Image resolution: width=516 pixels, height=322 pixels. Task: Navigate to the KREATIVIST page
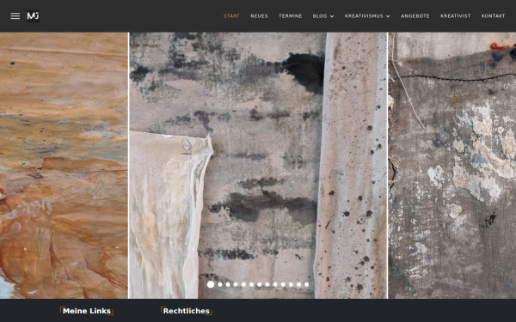[x=456, y=16]
